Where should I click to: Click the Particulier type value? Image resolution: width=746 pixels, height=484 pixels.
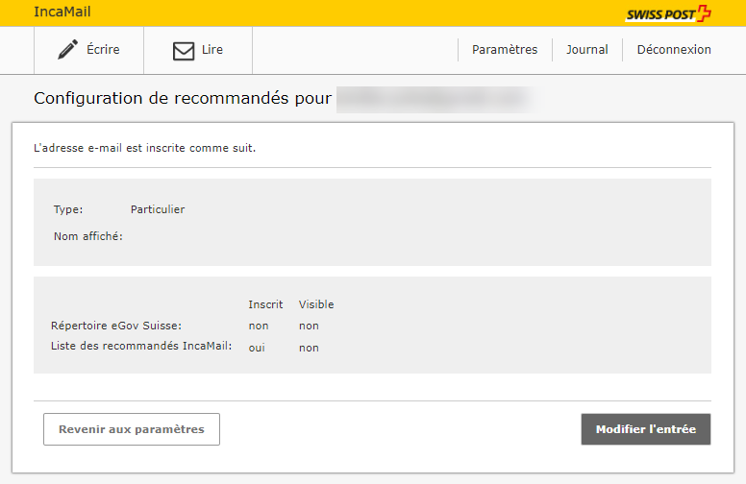[x=158, y=209]
